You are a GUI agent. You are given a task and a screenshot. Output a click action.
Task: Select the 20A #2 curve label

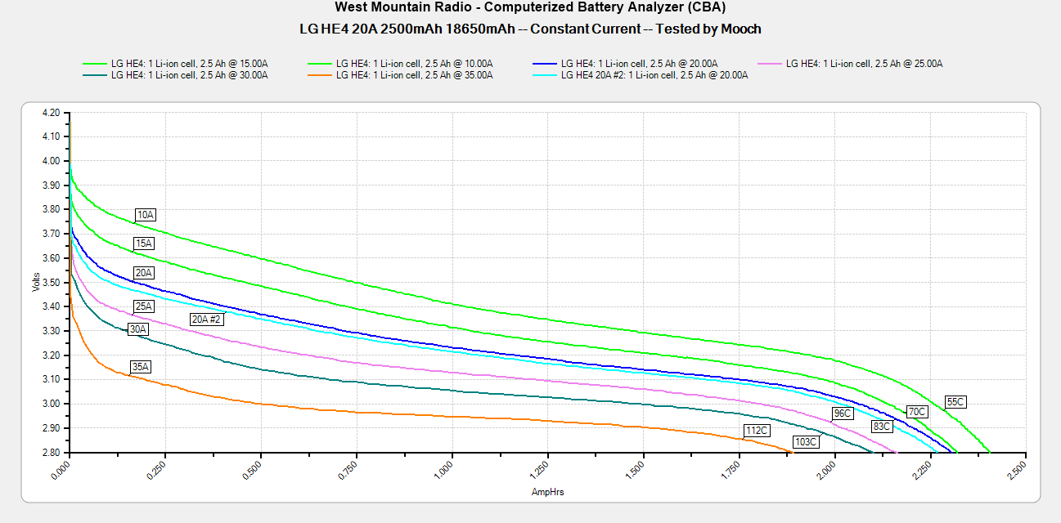pyautogui.click(x=206, y=320)
